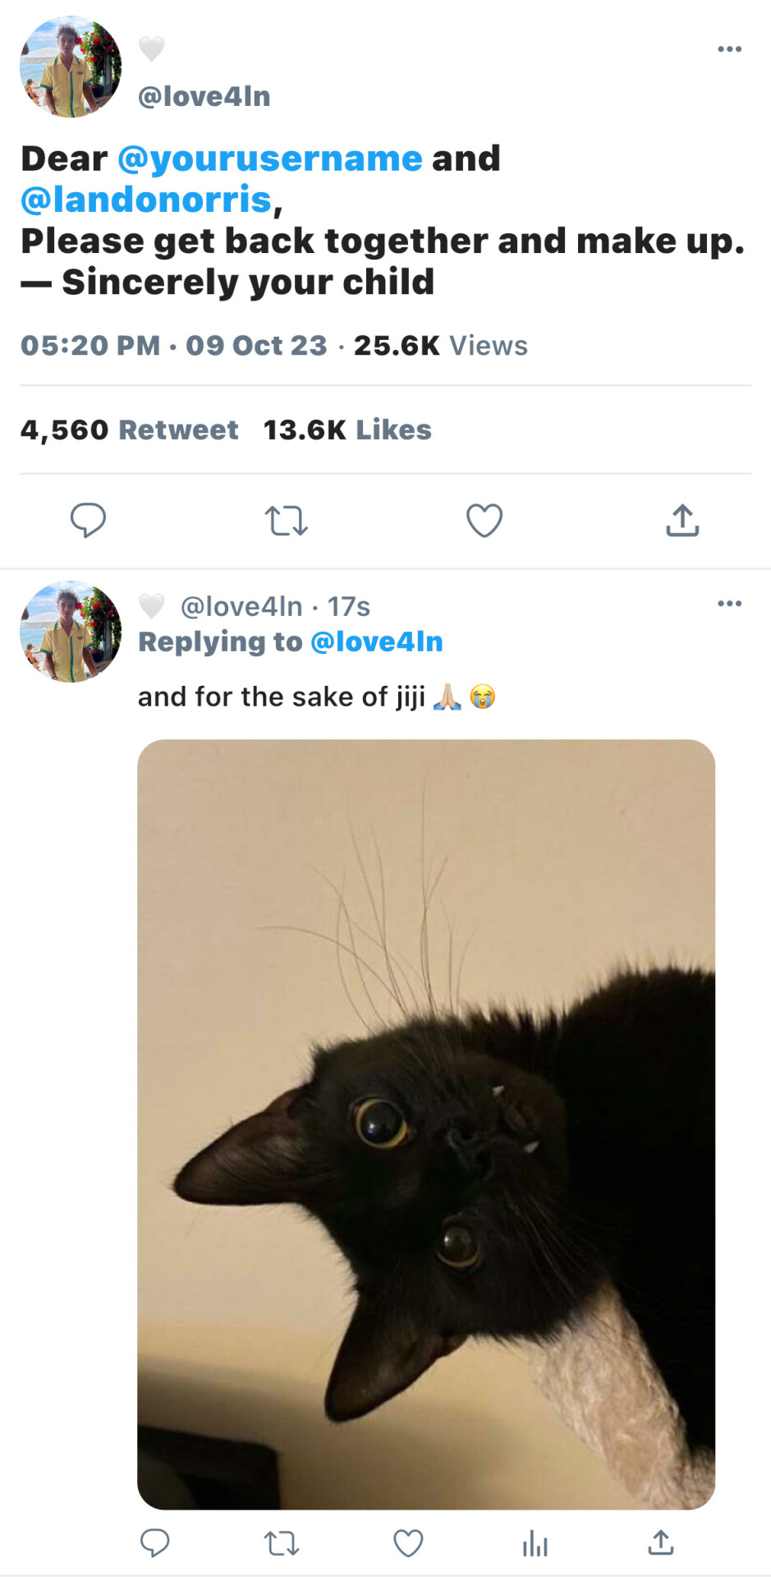Reply to the jiji cat tweet

(x=154, y=1543)
